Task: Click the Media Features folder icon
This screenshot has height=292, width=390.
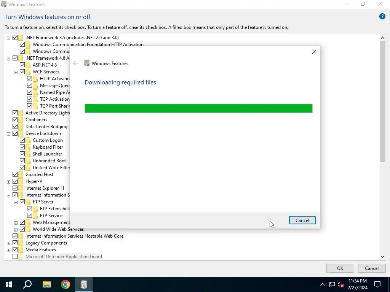Action: coord(21,250)
